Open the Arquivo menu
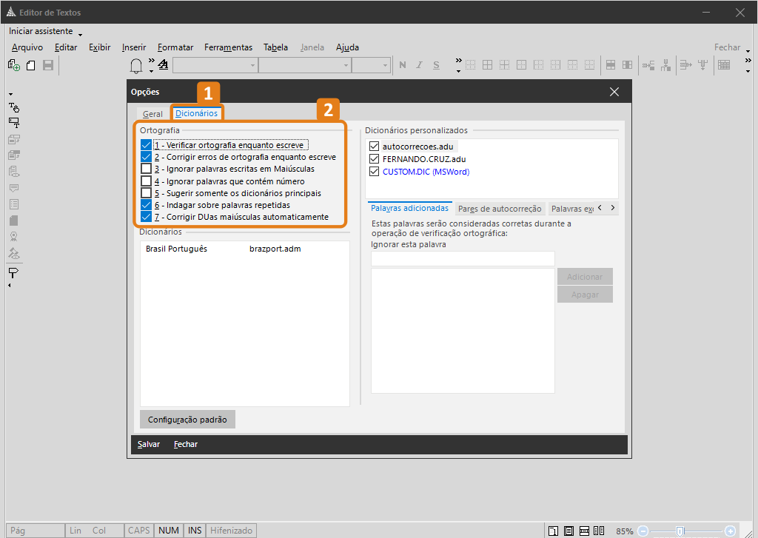This screenshot has height=538, width=758. click(27, 47)
